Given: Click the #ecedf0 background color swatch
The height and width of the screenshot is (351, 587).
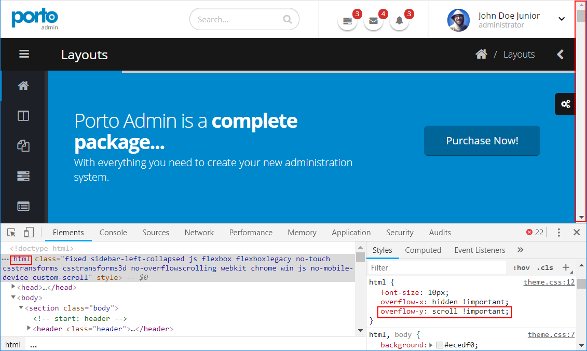Looking at the screenshot, I should tap(440, 345).
